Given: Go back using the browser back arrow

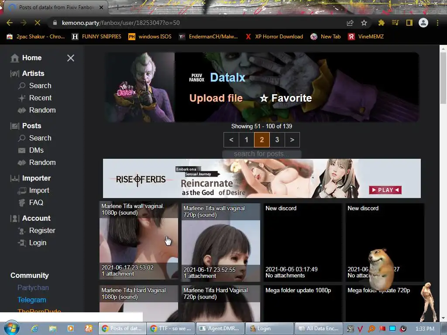Looking at the screenshot, I should [x=10, y=23].
